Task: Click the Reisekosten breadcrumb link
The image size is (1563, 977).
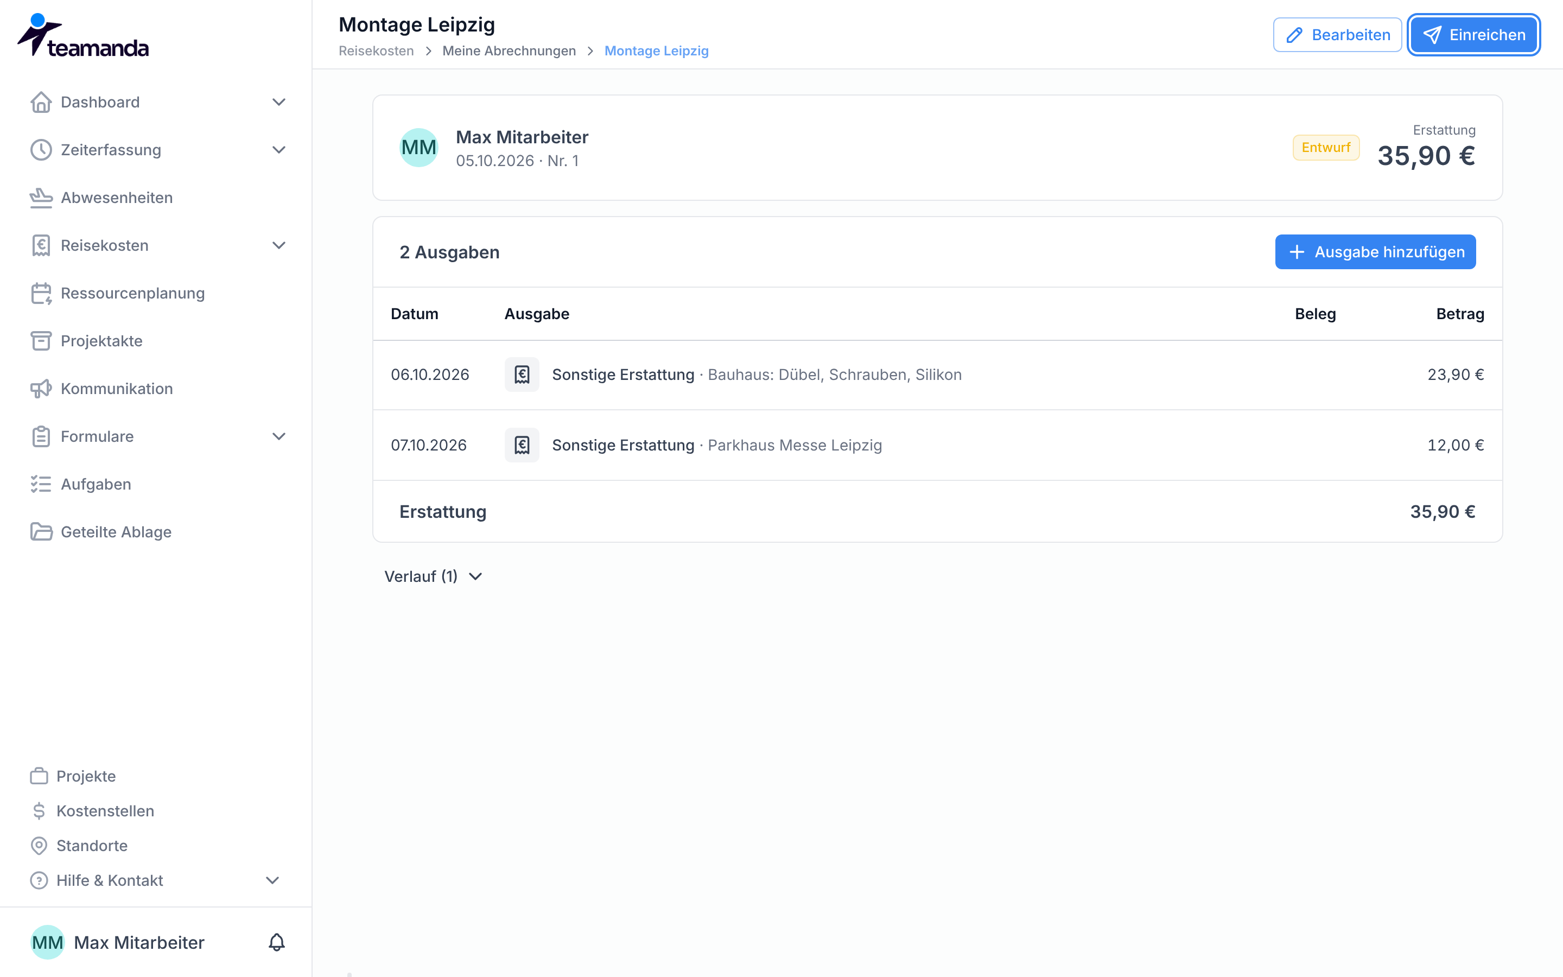Action: [x=376, y=51]
